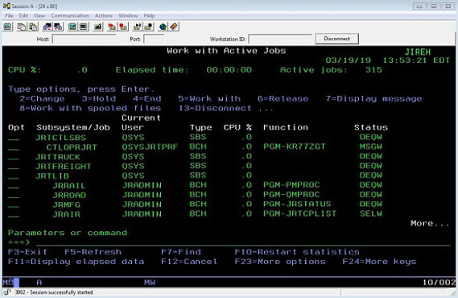Image resolution: width=458 pixels, height=298 pixels.
Task: Click the Receive file toolbar icon
Action: tap(59, 27)
